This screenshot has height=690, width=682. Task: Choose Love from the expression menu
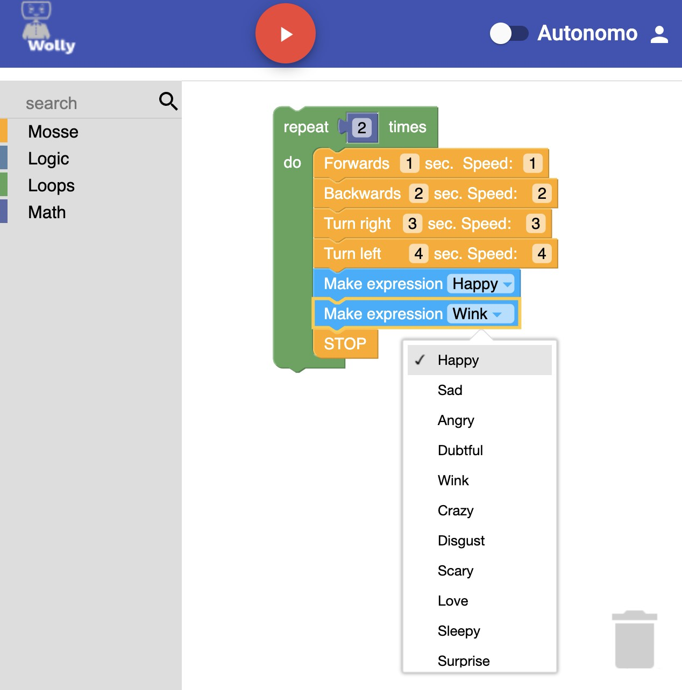[480, 601]
